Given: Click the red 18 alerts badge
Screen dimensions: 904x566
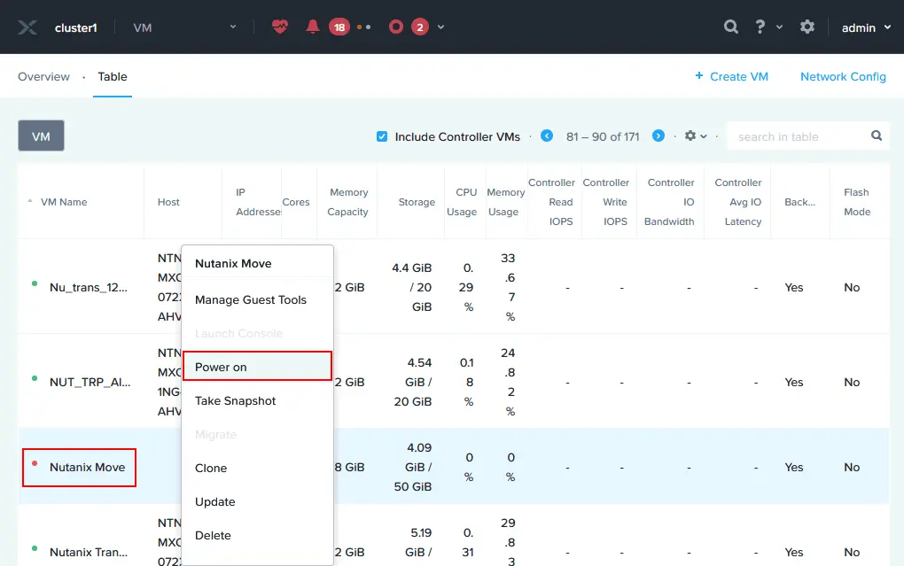Looking at the screenshot, I should [x=339, y=27].
